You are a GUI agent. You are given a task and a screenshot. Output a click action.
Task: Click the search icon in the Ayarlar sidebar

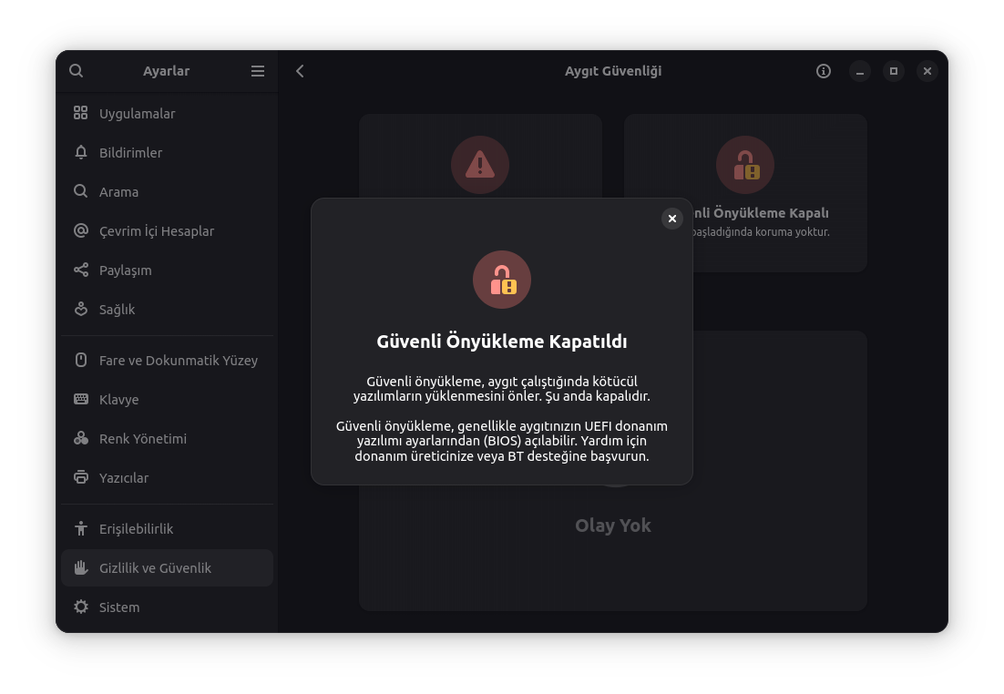coord(77,71)
